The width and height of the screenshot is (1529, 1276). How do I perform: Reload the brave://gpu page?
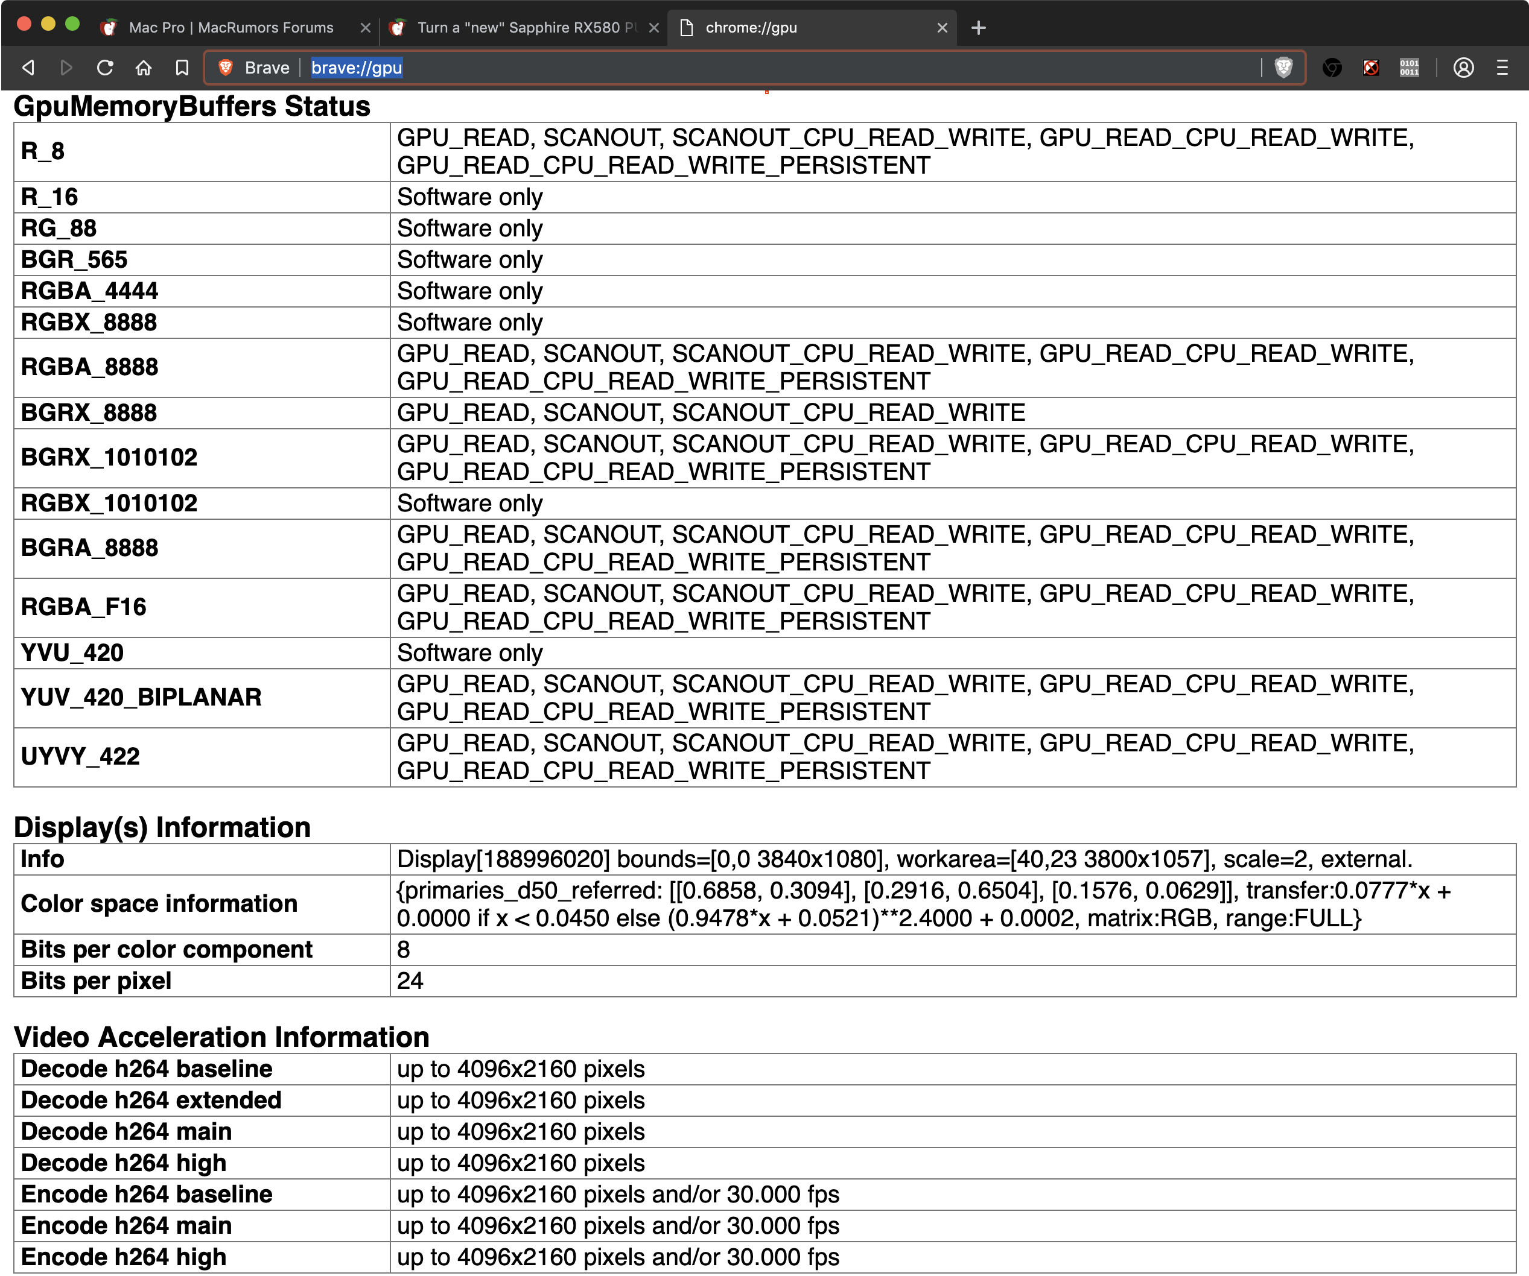pyautogui.click(x=105, y=68)
